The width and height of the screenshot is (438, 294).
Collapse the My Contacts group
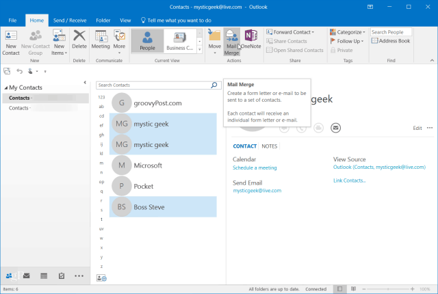click(6, 88)
